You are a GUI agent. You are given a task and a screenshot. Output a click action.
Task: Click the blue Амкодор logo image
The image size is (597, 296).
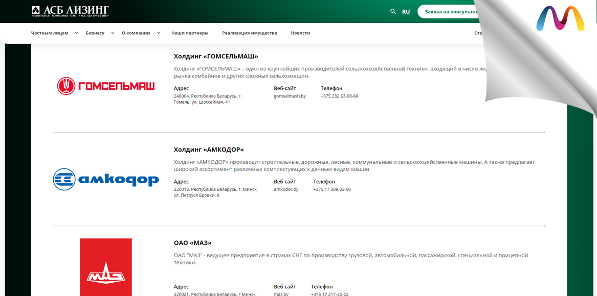click(106, 179)
